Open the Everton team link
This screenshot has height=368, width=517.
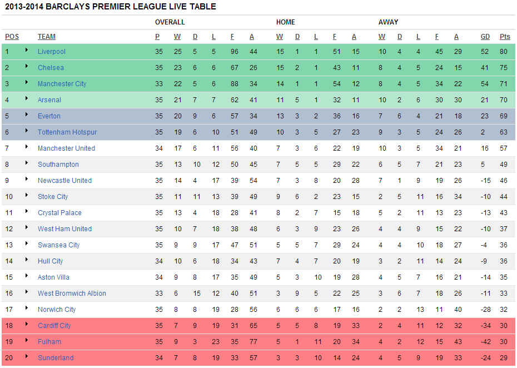tap(49, 116)
